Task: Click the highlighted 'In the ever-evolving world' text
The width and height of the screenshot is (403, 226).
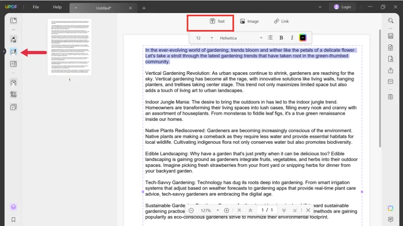Action: click(250, 56)
